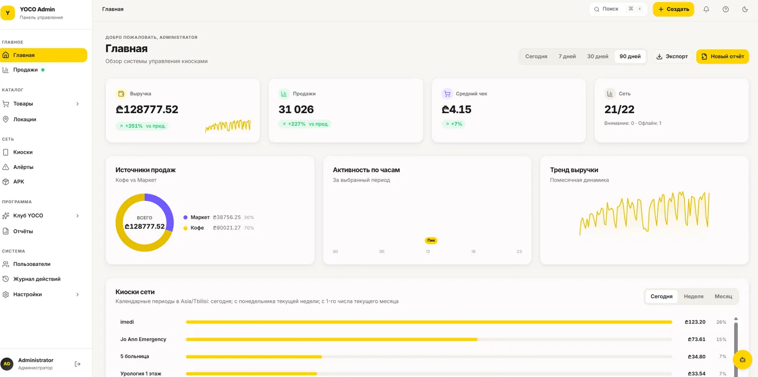Toggle dark mode moon icon
This screenshot has width=758, height=377.
pos(745,9)
